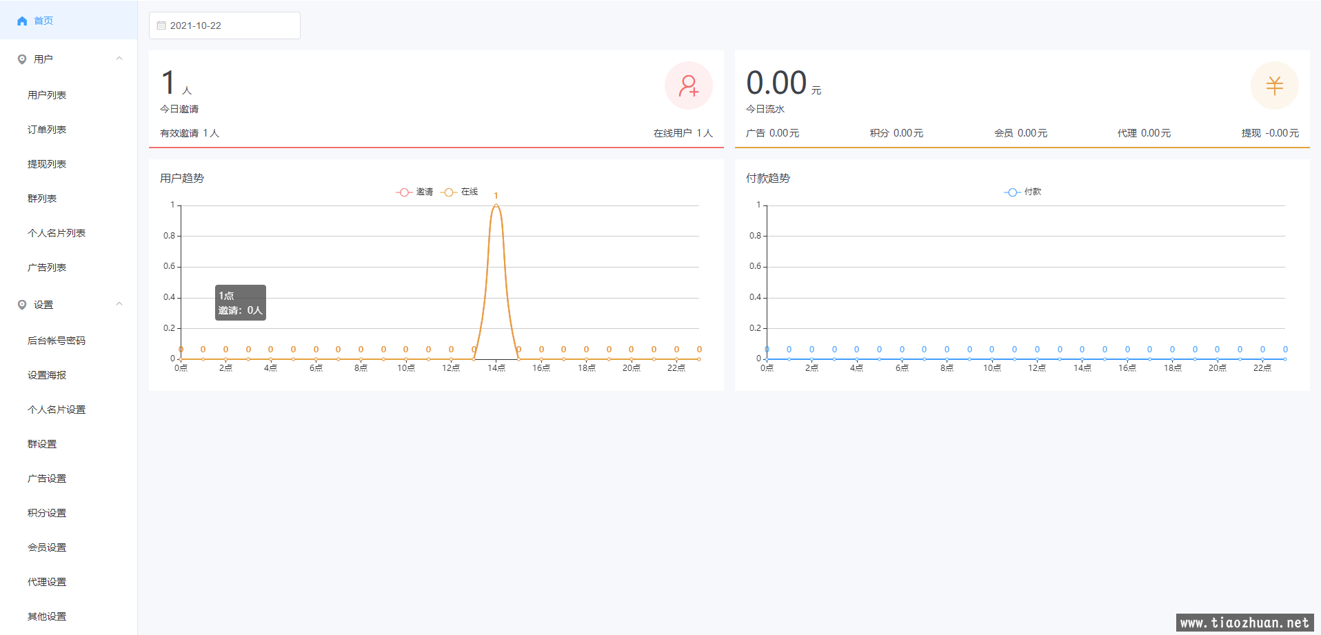The height and width of the screenshot is (635, 1321).
Task: Open 群列表 in the sidebar
Action: pos(42,199)
